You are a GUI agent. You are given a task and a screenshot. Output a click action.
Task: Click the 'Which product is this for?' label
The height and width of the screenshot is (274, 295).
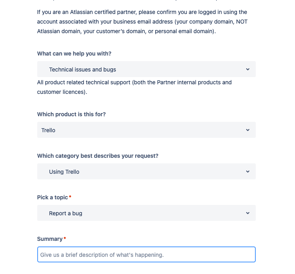pyautogui.click(x=71, y=114)
